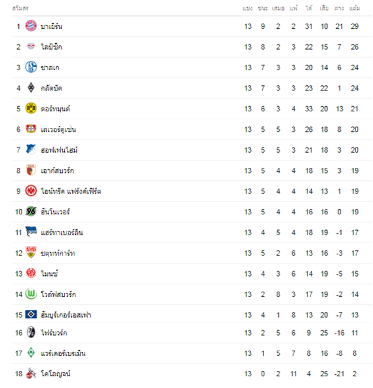The height and width of the screenshot is (388, 373).
Task: Click the Gladbach club logo in fourth place
Action: coord(31,88)
